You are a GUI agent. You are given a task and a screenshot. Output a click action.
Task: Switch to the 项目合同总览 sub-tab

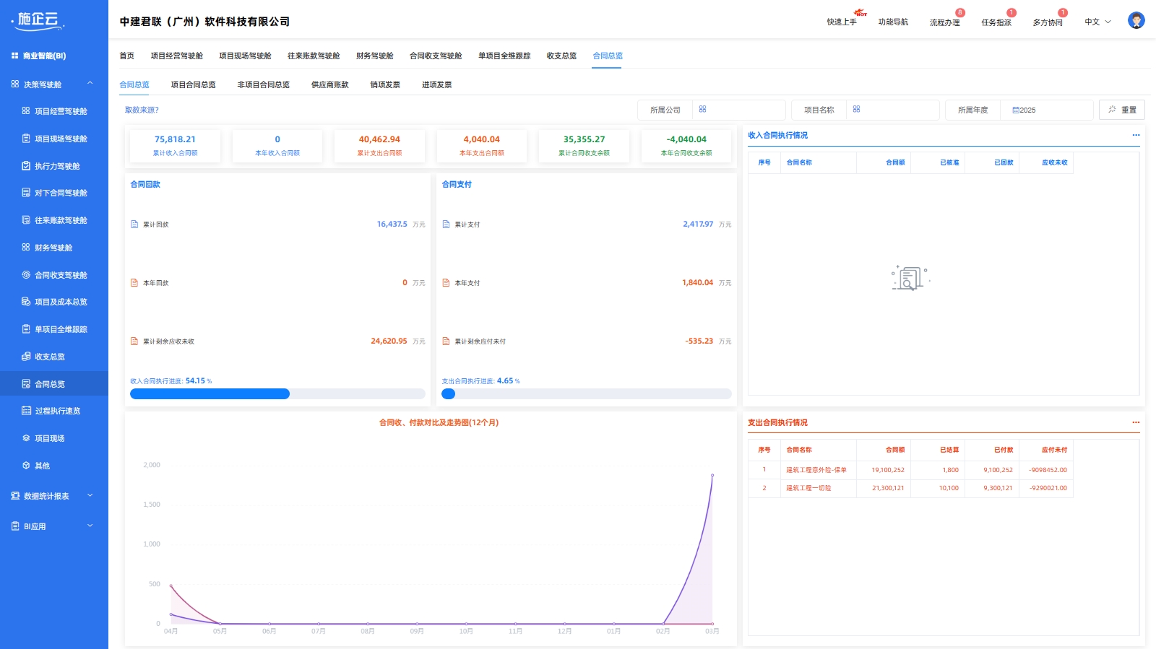tap(193, 84)
